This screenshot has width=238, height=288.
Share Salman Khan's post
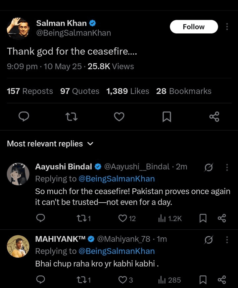tap(214, 117)
